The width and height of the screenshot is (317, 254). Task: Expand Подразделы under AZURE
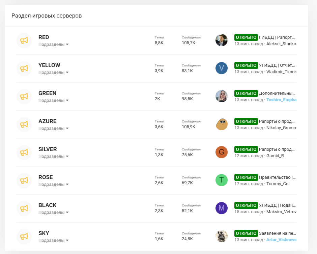tap(53, 129)
